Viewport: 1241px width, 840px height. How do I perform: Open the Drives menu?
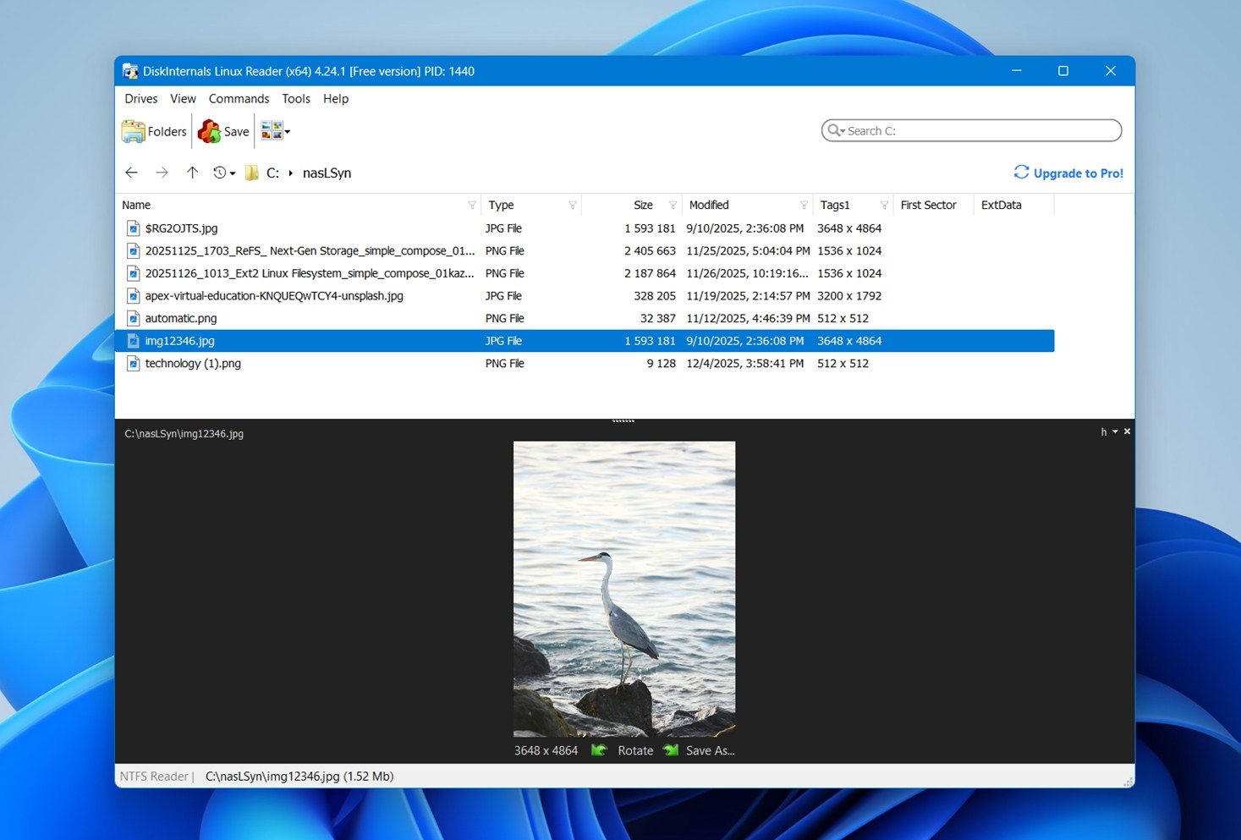click(x=140, y=98)
